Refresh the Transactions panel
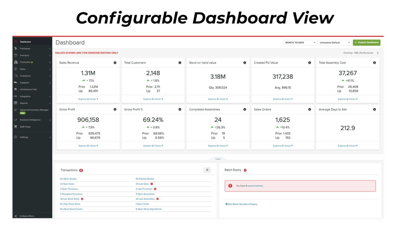400x226 pixels. (207, 170)
